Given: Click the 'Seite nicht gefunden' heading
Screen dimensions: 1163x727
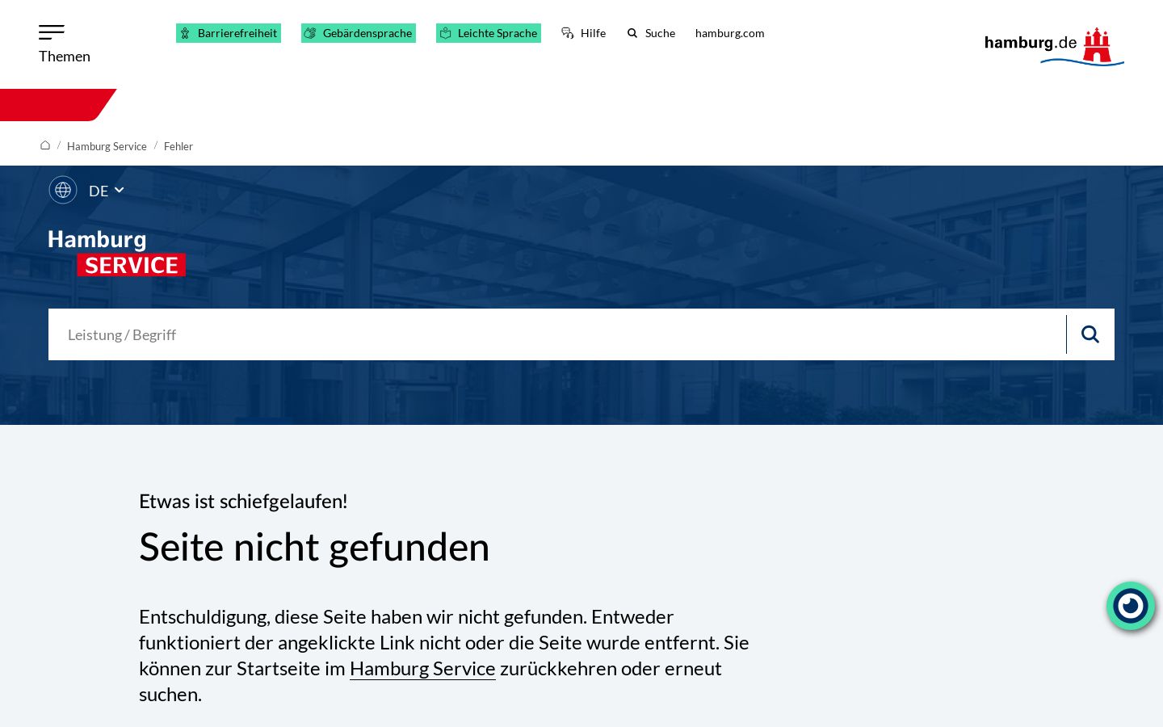Looking at the screenshot, I should coord(314,547).
